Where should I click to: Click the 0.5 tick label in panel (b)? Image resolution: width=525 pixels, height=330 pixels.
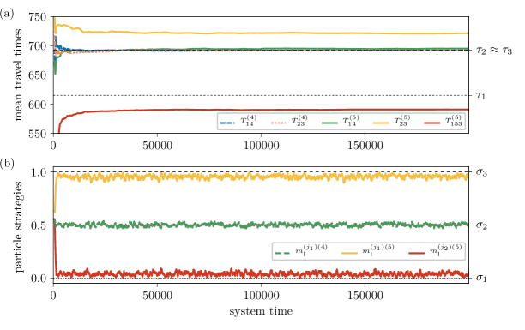39,225
